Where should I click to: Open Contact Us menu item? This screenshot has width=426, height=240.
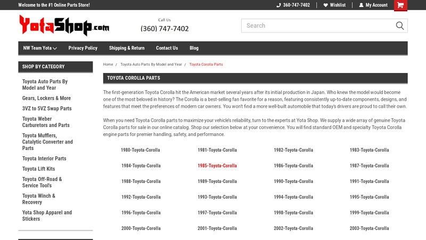167,48
